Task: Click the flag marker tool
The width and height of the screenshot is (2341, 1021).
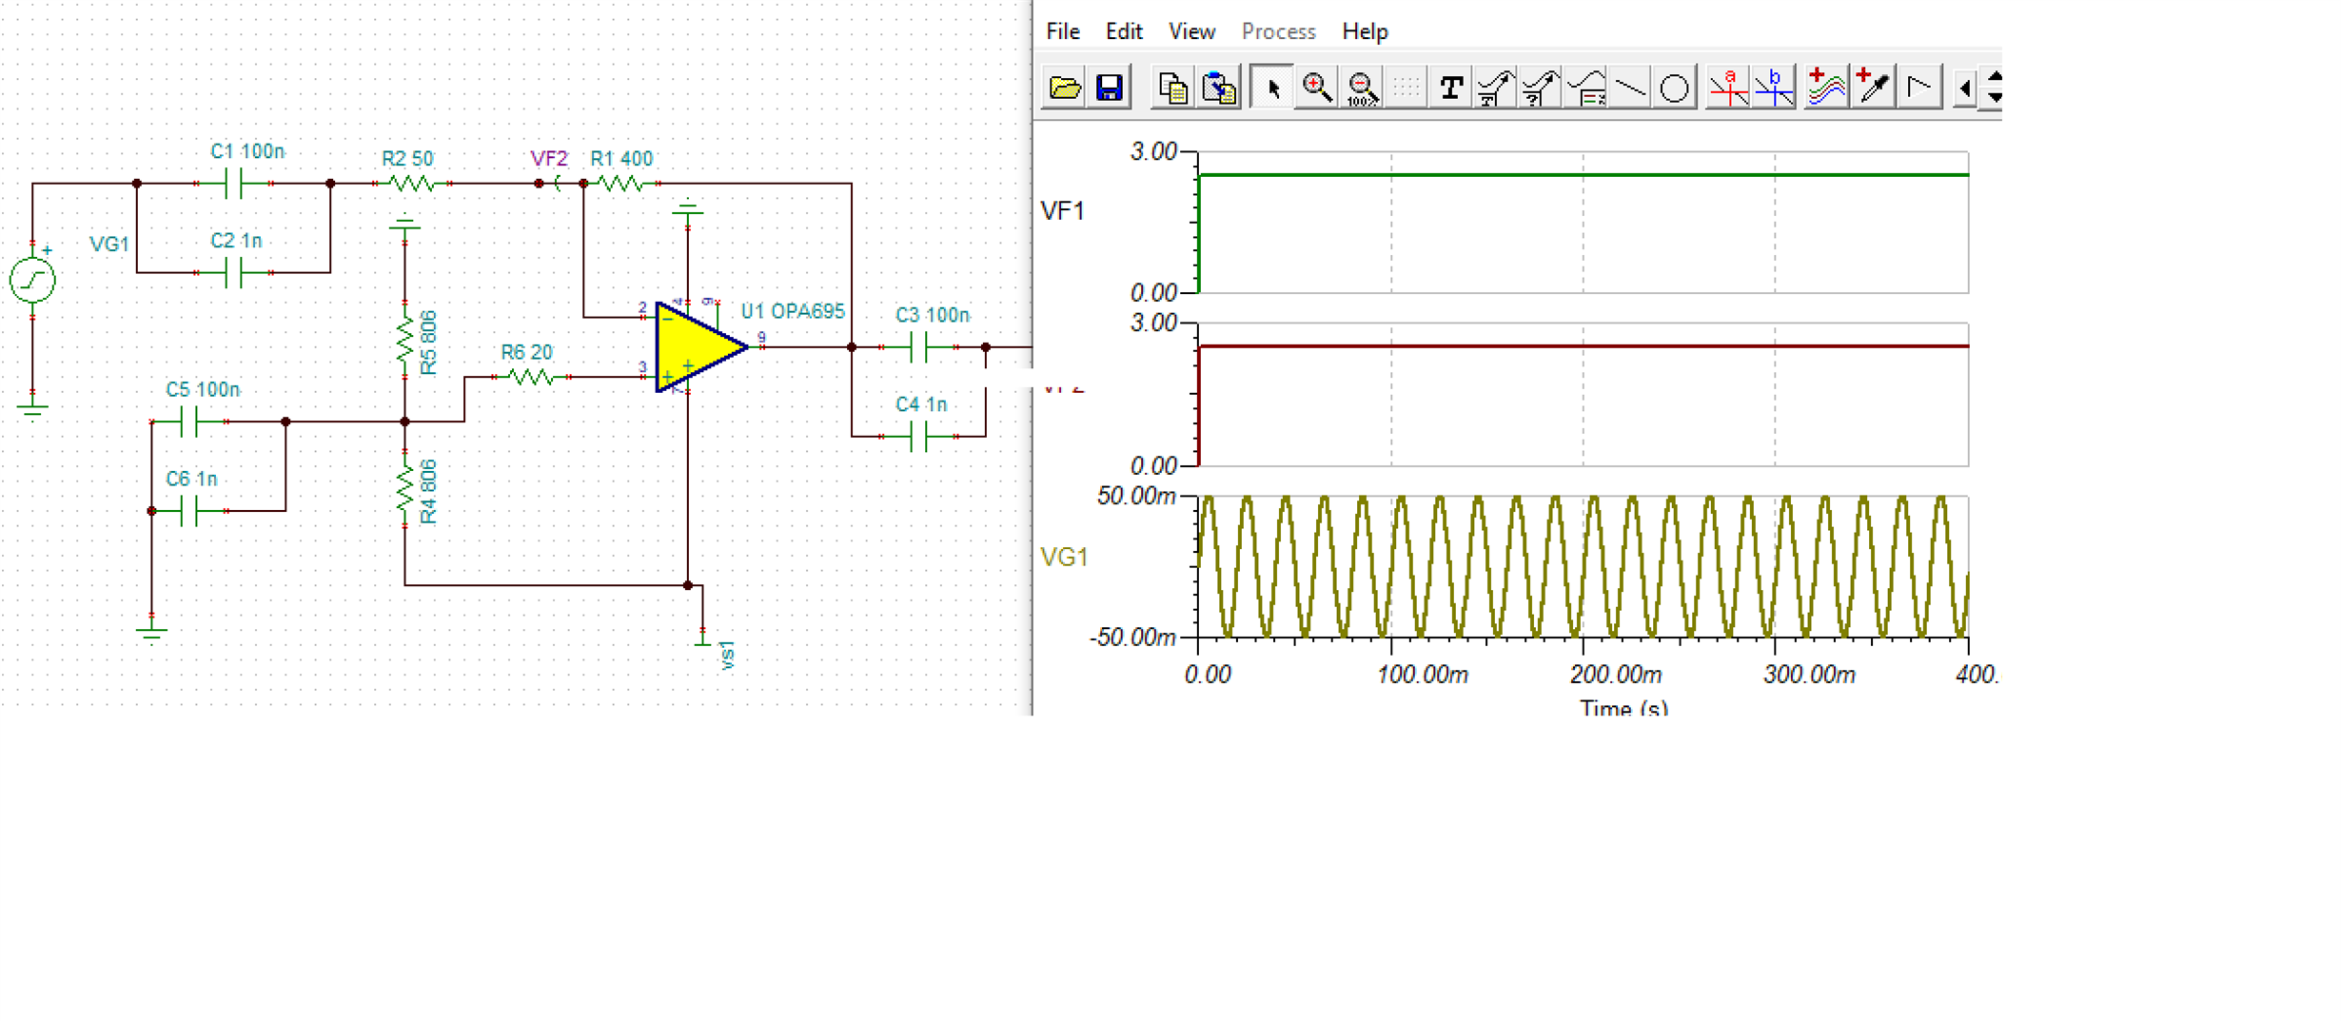Action: (x=1919, y=88)
